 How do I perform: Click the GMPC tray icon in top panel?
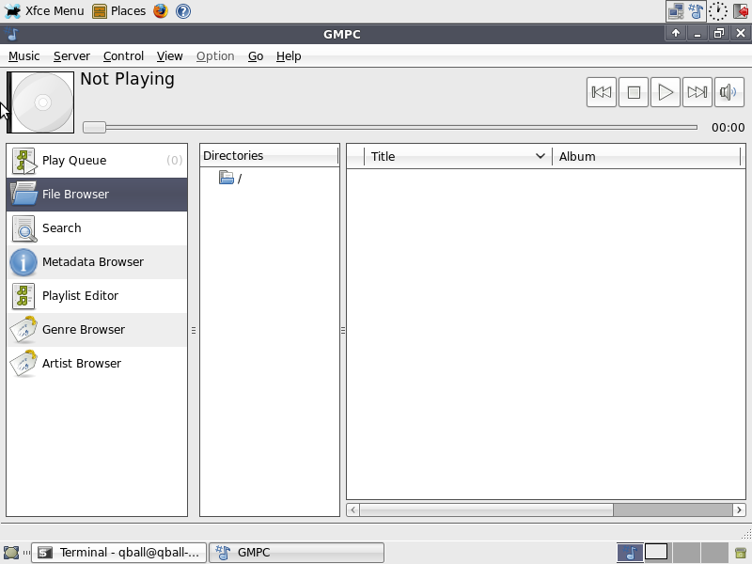tap(696, 11)
